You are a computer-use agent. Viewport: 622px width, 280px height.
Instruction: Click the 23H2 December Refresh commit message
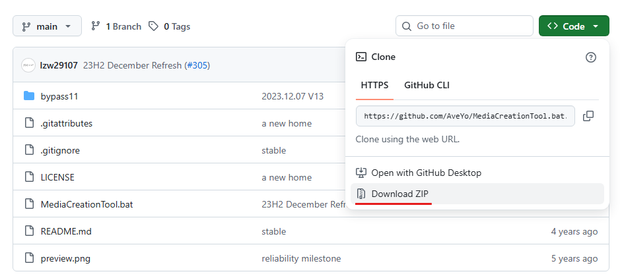[x=132, y=65]
